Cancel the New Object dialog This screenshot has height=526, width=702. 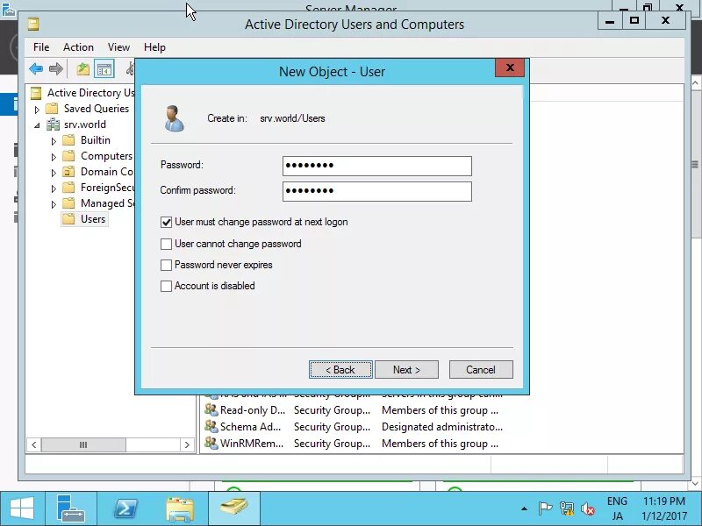(481, 370)
